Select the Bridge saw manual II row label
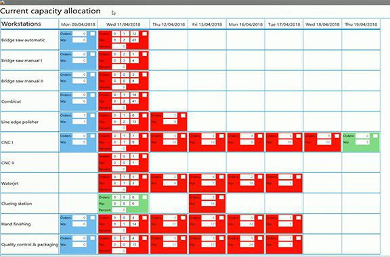 (22, 80)
